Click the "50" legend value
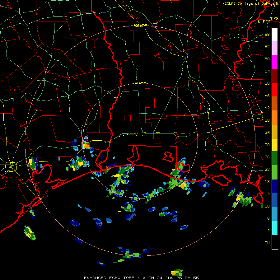The image size is (280, 280). pyautogui.click(x=267, y=83)
